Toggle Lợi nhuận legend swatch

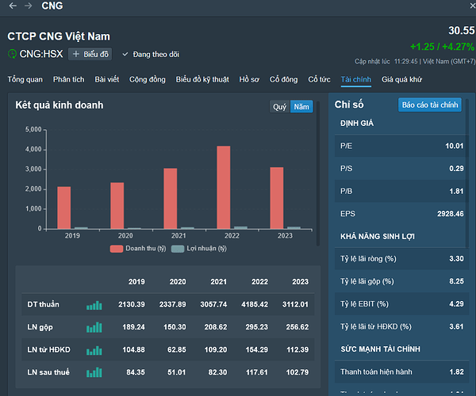pyautogui.click(x=177, y=249)
